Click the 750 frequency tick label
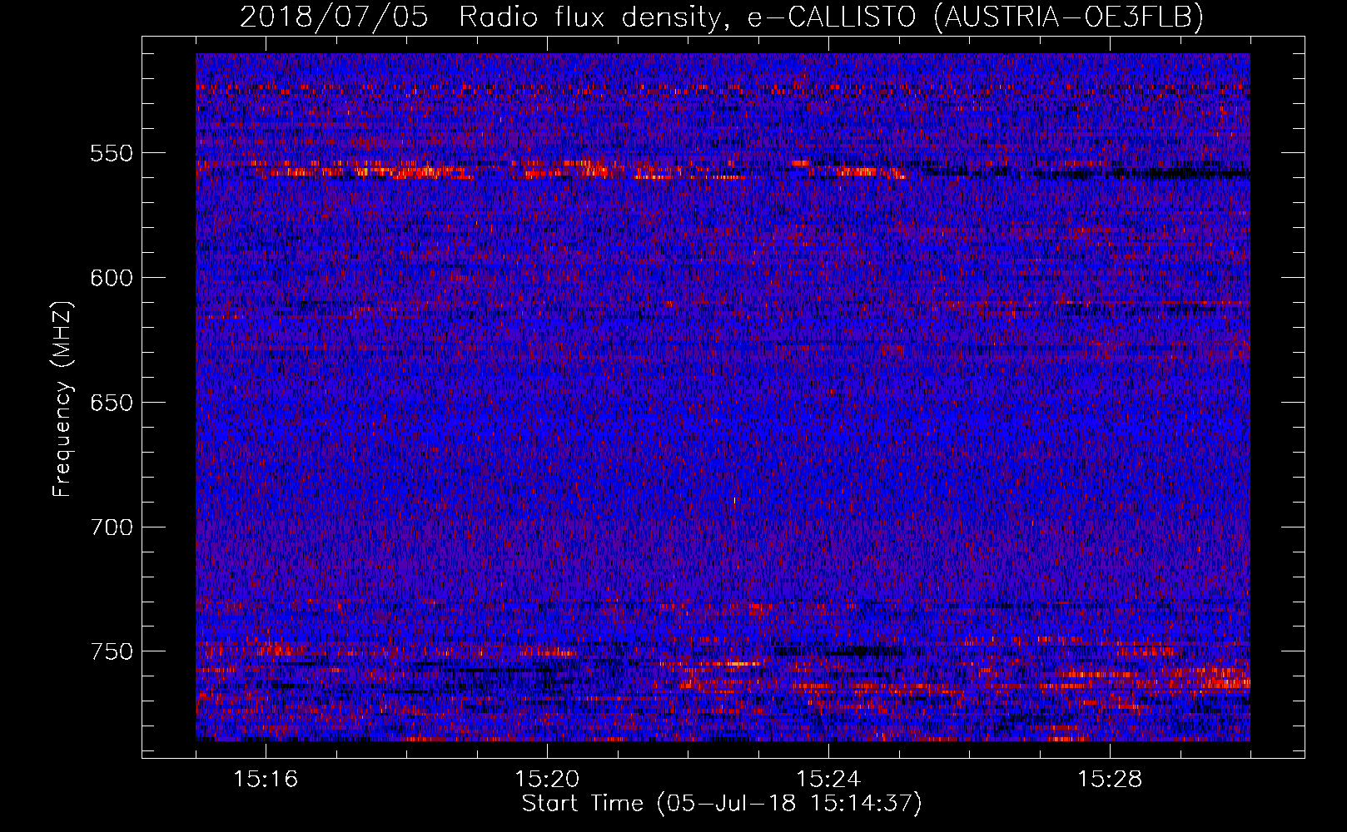The width and height of the screenshot is (1347, 832). pyautogui.click(x=112, y=651)
